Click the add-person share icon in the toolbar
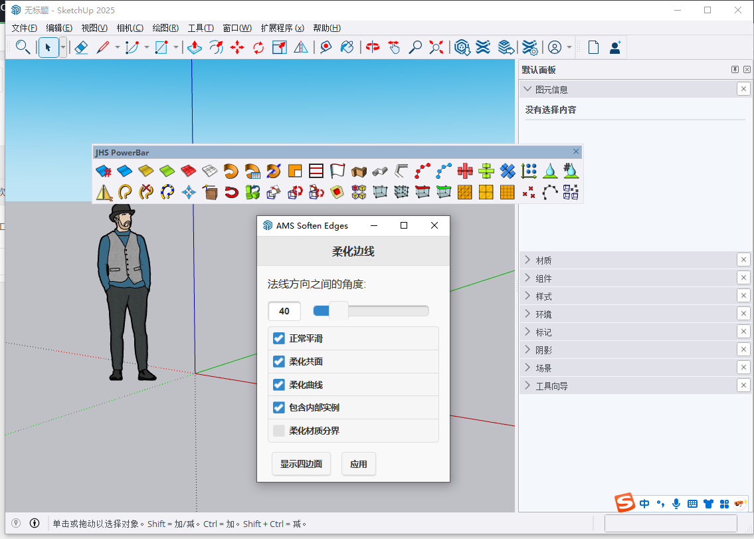The image size is (754, 539). pos(615,47)
